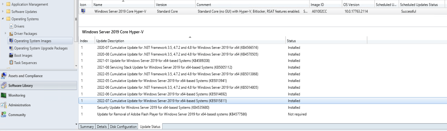447x131 pixels.
Task: Click the Operating System Upgrade Packages icon
Action: coord(11,48)
